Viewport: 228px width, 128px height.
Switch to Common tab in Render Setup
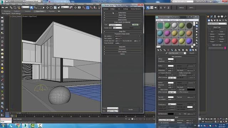point(106,9)
